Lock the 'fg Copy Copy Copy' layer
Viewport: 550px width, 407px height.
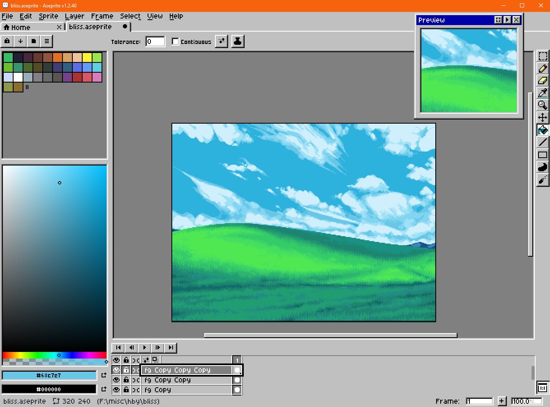coord(126,370)
